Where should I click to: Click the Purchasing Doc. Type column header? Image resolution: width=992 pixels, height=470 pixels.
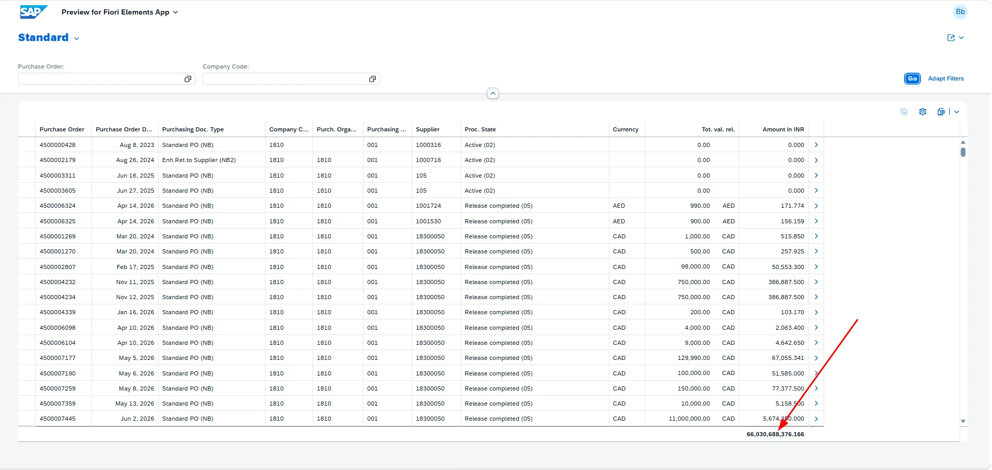click(212, 129)
